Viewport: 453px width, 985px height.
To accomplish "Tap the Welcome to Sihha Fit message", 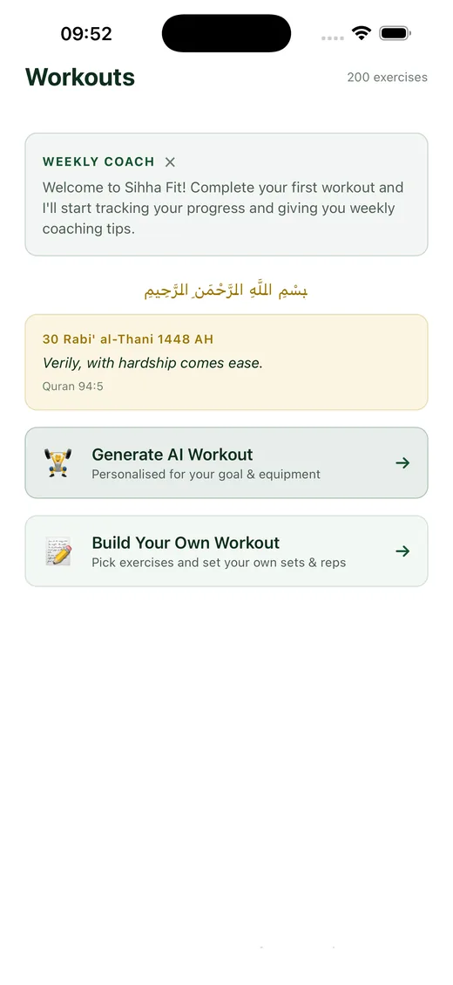I will (x=223, y=208).
